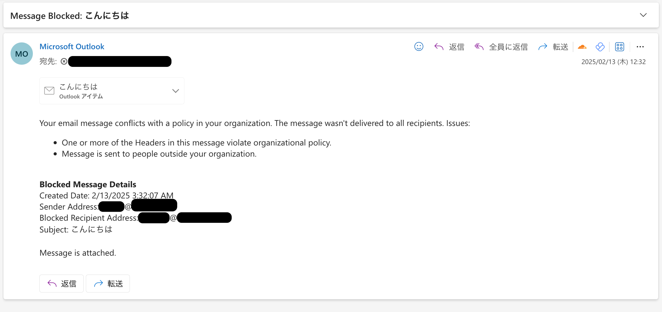Open the Microsoft Outlook sender name link

click(72, 46)
